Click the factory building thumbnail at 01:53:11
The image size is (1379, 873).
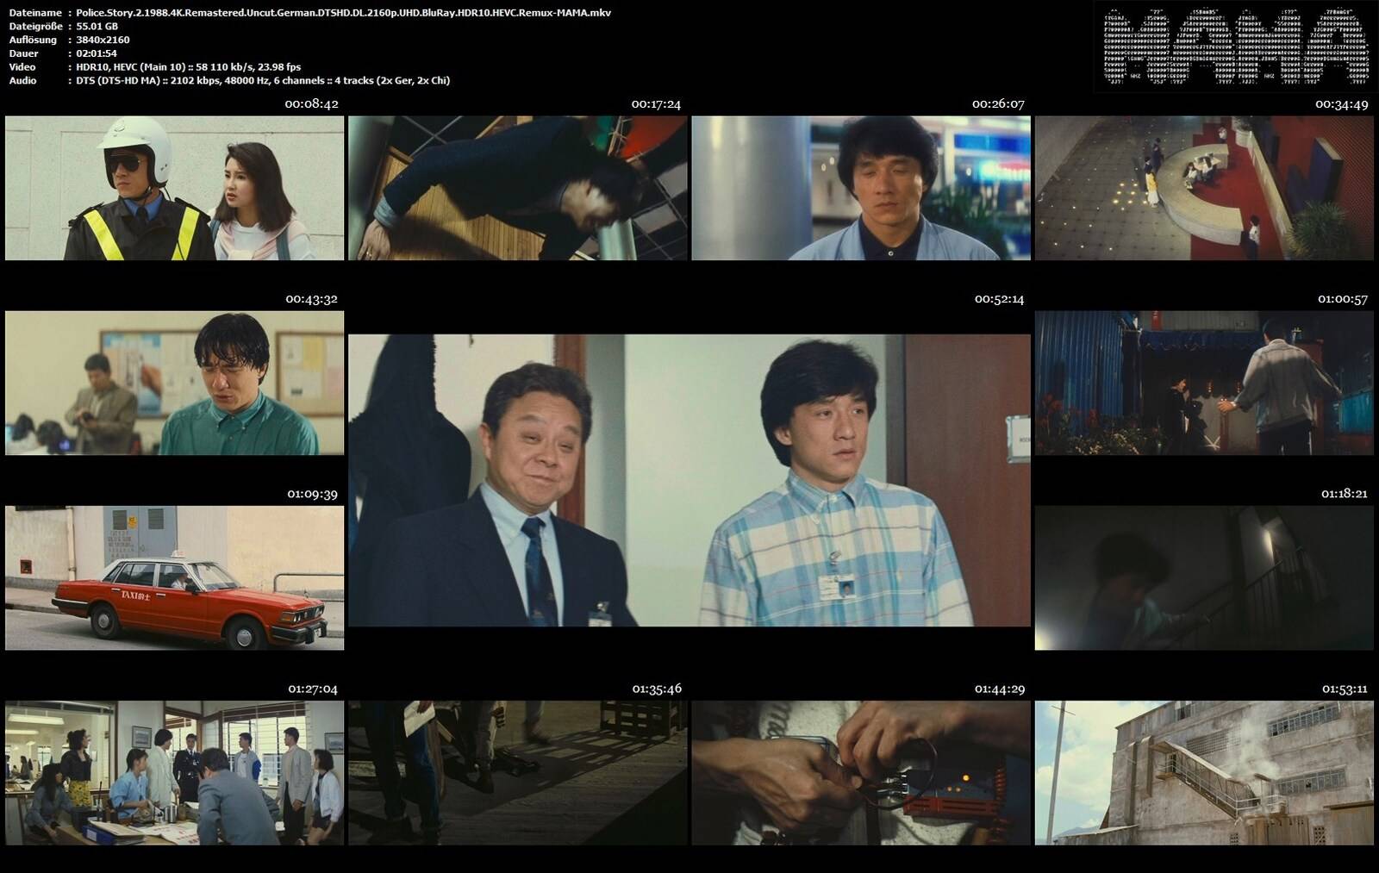click(x=1204, y=772)
